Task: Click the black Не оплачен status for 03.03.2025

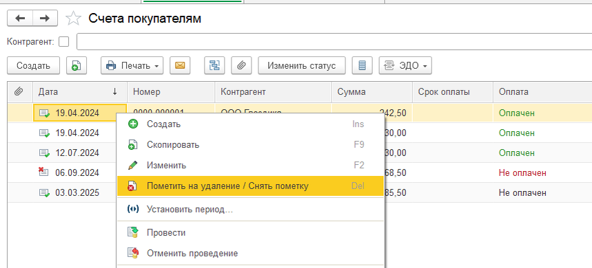Action: point(522,192)
